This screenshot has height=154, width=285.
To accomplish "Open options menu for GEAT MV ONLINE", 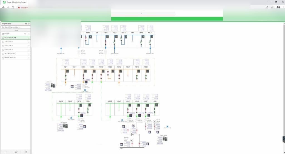I will coord(29,38).
